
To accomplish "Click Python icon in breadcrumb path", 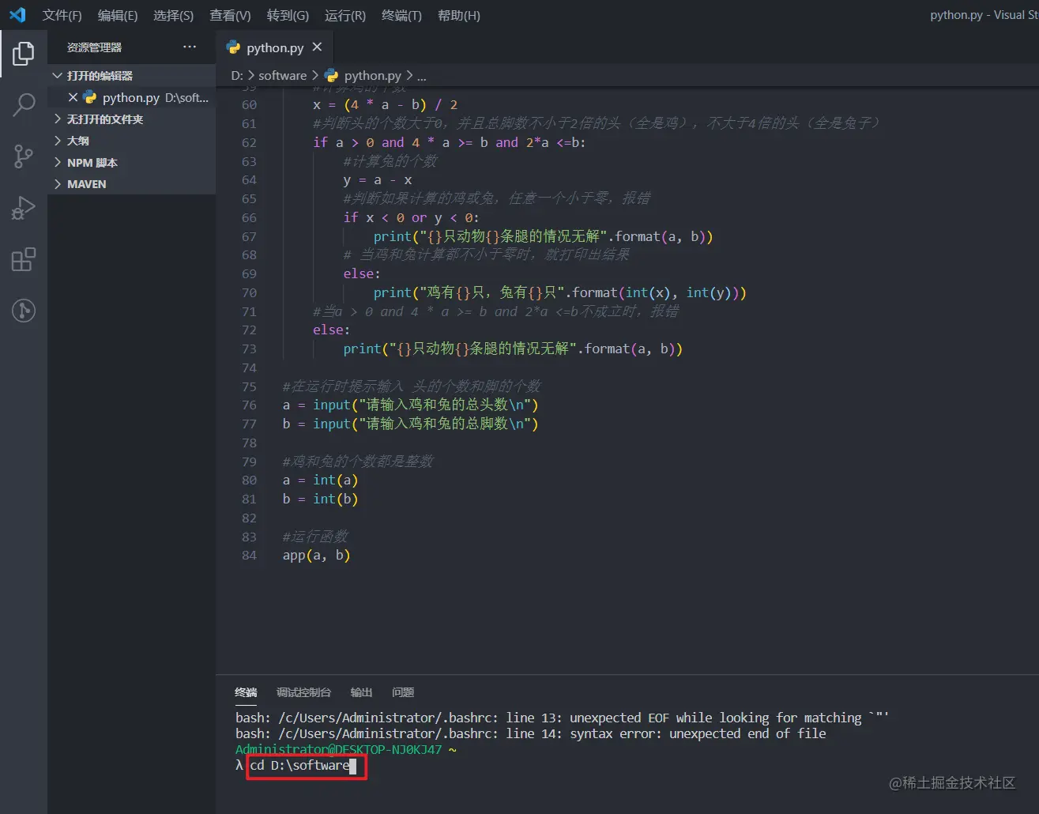I will pyautogui.click(x=331, y=76).
